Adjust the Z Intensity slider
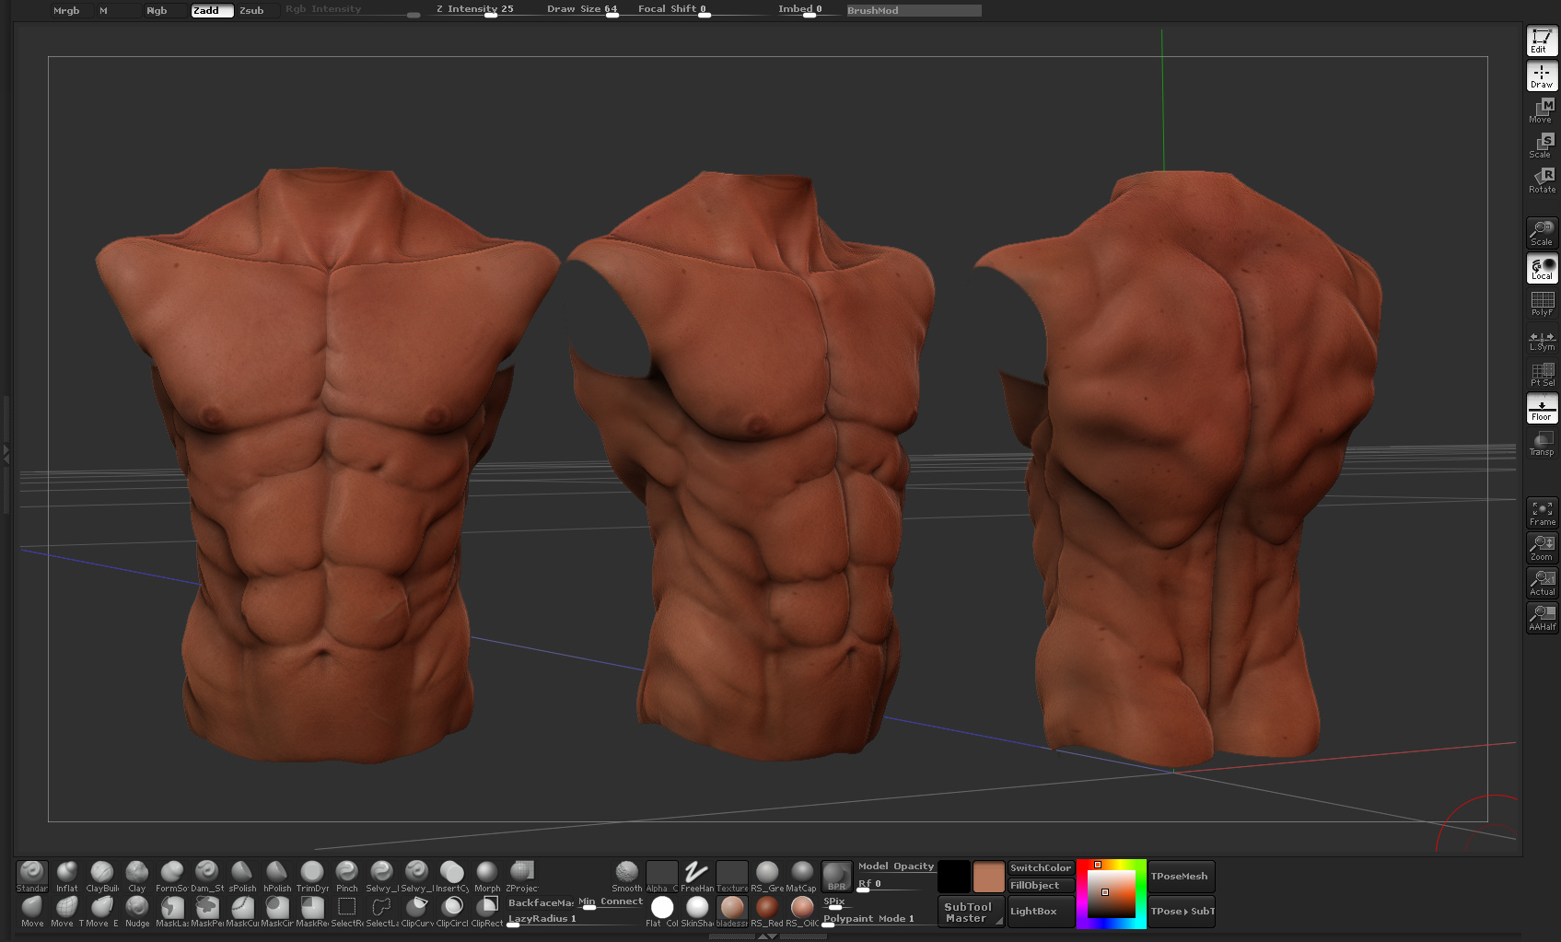This screenshot has width=1561, height=942. [x=475, y=10]
